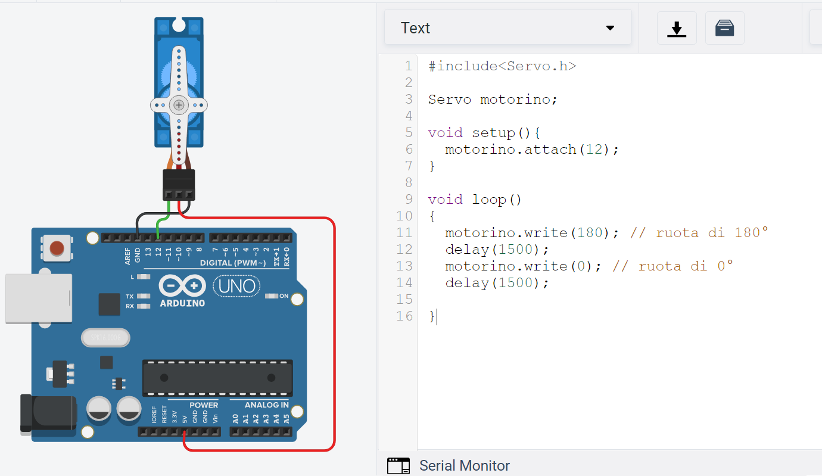Open the Text code mode dropdown
Screen dimensions: 822x476
(x=507, y=27)
